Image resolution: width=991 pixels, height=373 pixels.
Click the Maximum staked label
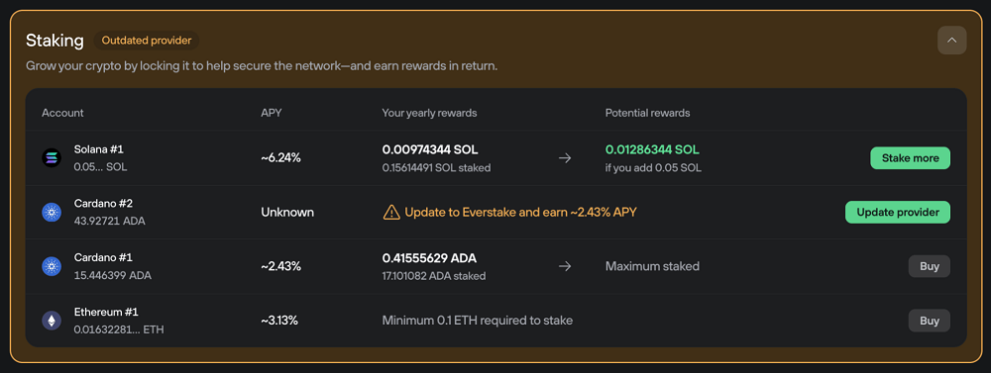[652, 266]
